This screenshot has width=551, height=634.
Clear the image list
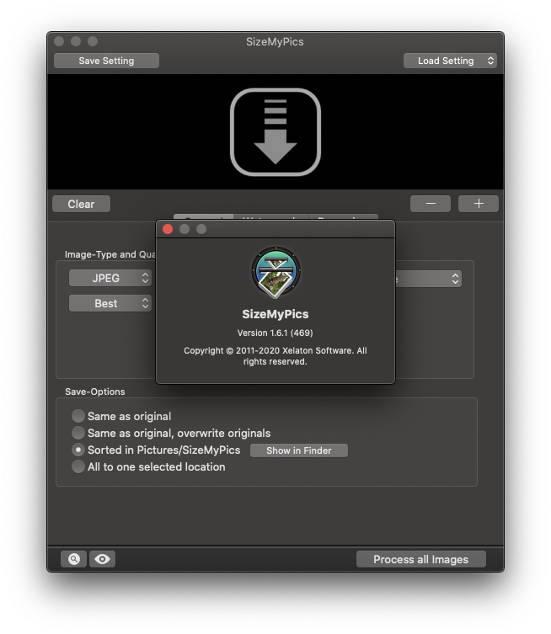point(82,204)
